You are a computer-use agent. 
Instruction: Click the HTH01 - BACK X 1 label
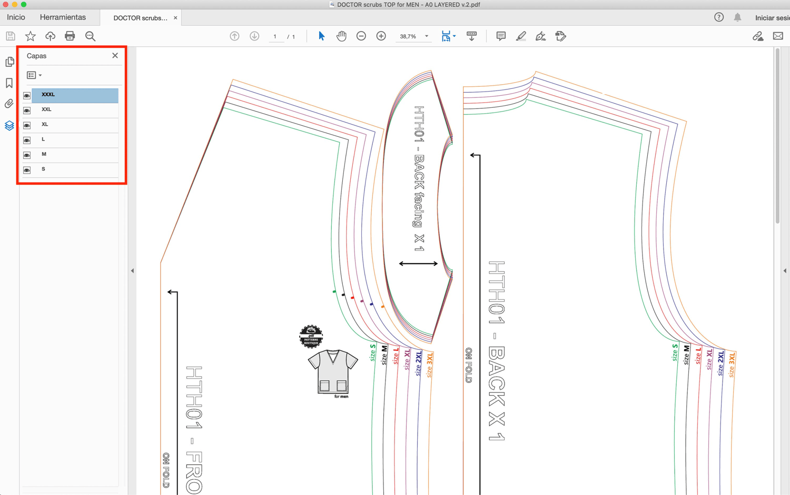pyautogui.click(x=496, y=351)
